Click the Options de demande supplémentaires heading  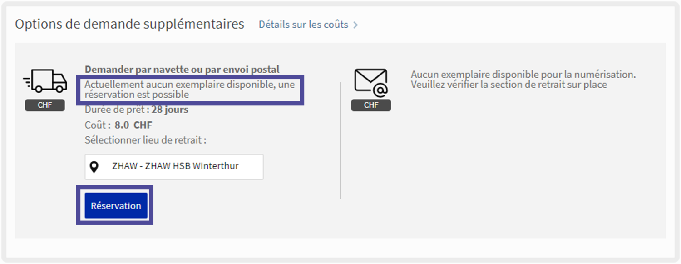[x=129, y=24]
